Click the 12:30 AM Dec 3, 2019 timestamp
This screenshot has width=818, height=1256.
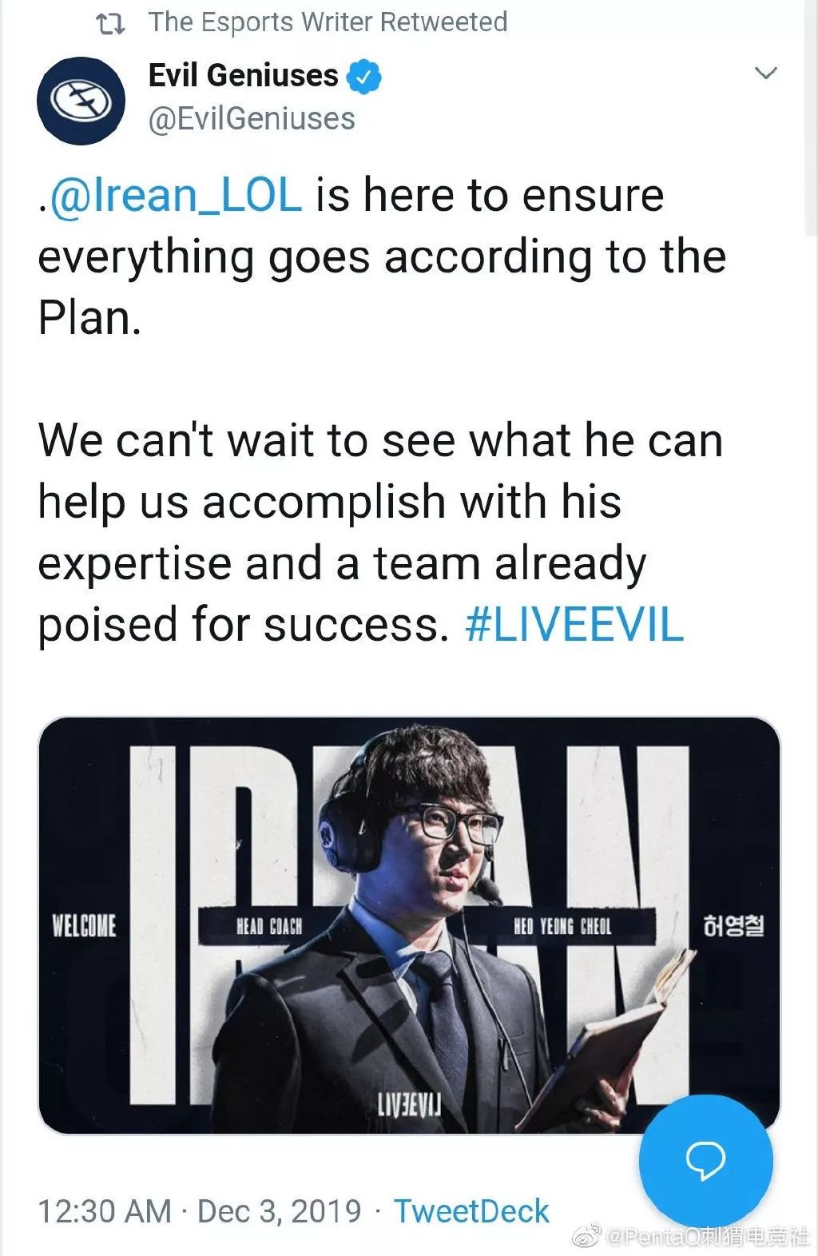coord(200,1211)
